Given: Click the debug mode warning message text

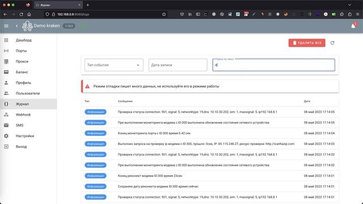Looking at the screenshot, I should tap(157, 87).
